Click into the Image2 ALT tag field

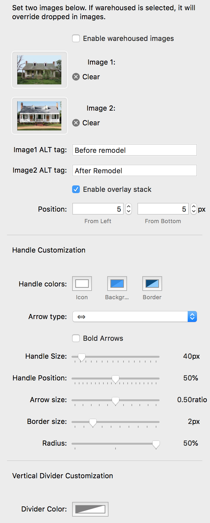[134, 171]
